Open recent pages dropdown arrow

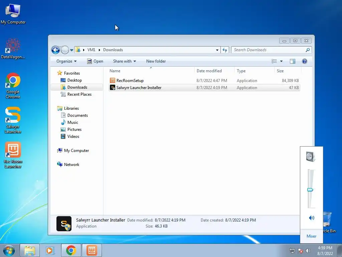tap(71, 50)
